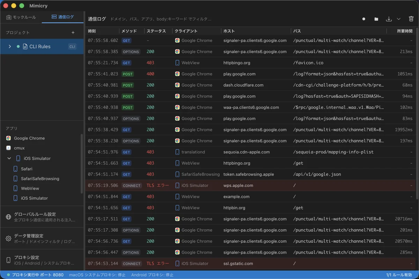
Task: Focus the log filter input field
Action: [230, 19]
